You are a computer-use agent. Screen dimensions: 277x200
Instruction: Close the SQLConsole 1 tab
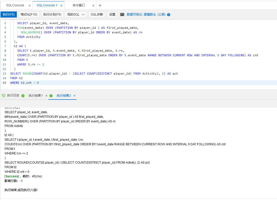click(x=61, y=6)
